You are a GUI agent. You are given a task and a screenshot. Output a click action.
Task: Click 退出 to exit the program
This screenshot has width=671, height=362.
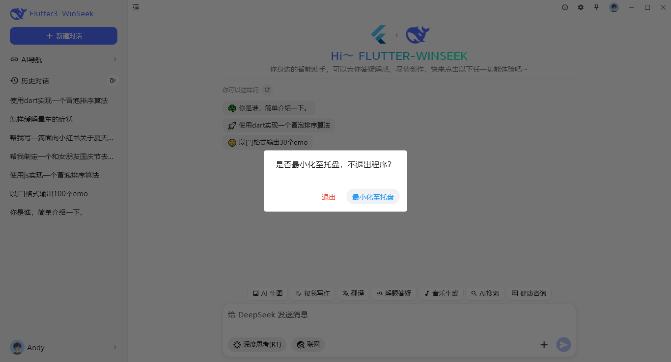coord(328,197)
